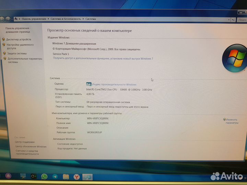Image resolution: width=247 pixels, height=185 pixels.
Task: Click the Forward navigation button
Action: coord(8,19)
